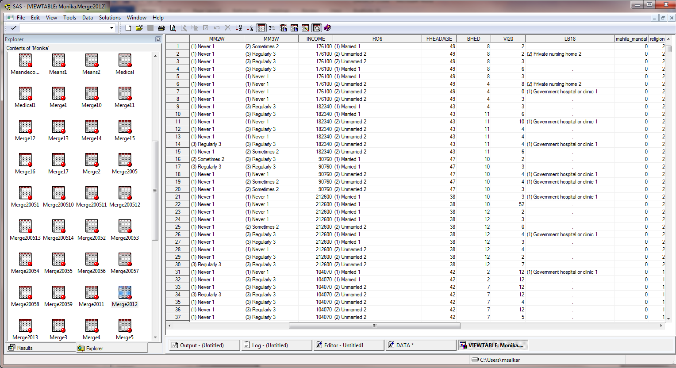Click the checkmark to submit the command
This screenshot has width=676, height=368.
pos(13,28)
